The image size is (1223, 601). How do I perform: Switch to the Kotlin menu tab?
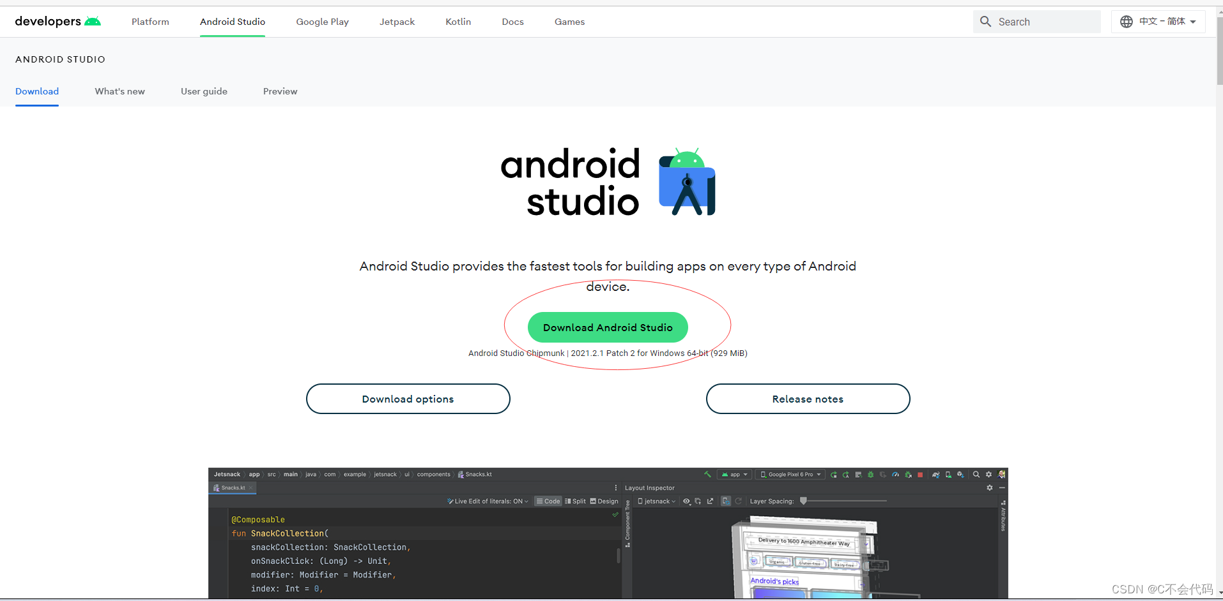coord(458,21)
